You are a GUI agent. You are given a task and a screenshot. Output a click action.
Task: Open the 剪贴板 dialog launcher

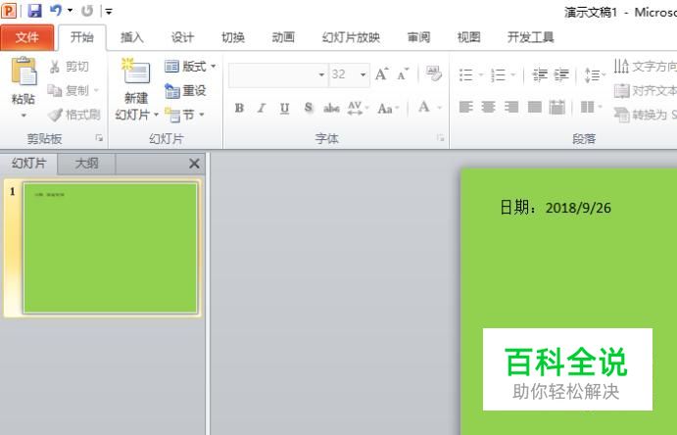tap(99, 138)
